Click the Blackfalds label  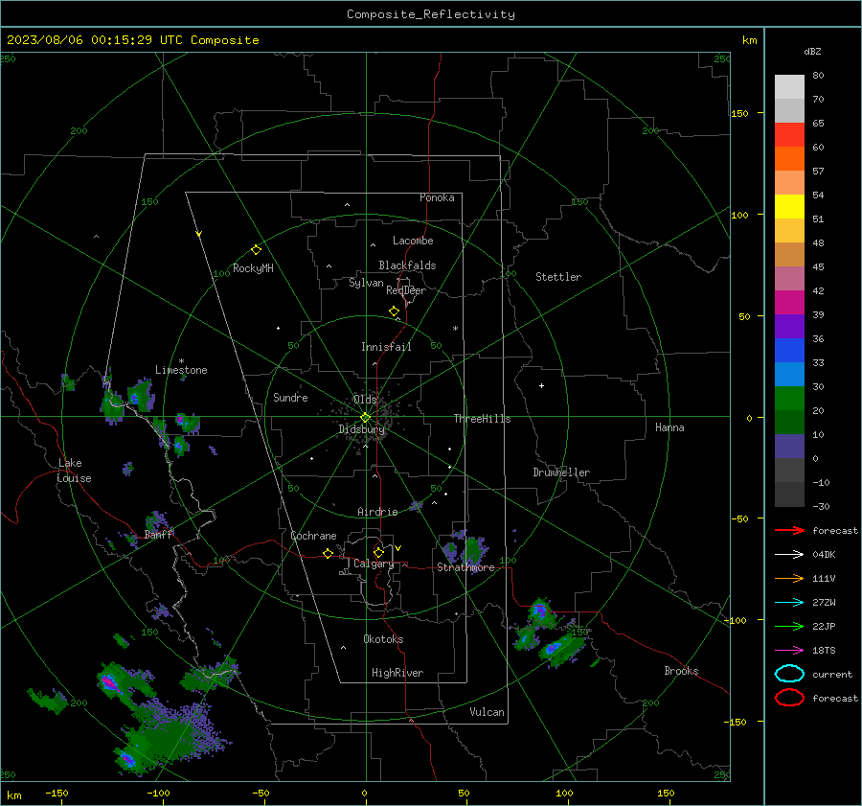click(407, 265)
